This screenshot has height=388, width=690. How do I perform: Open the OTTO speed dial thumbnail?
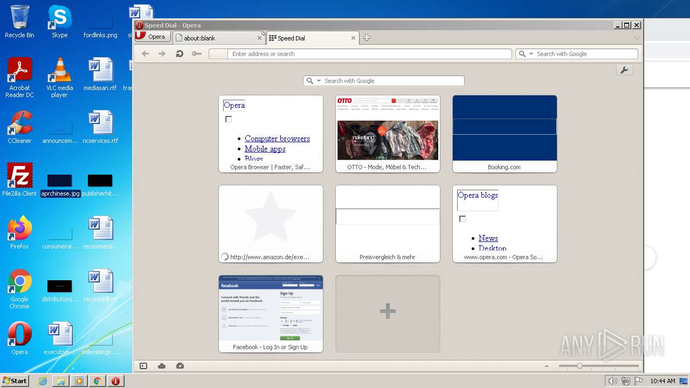pos(388,134)
